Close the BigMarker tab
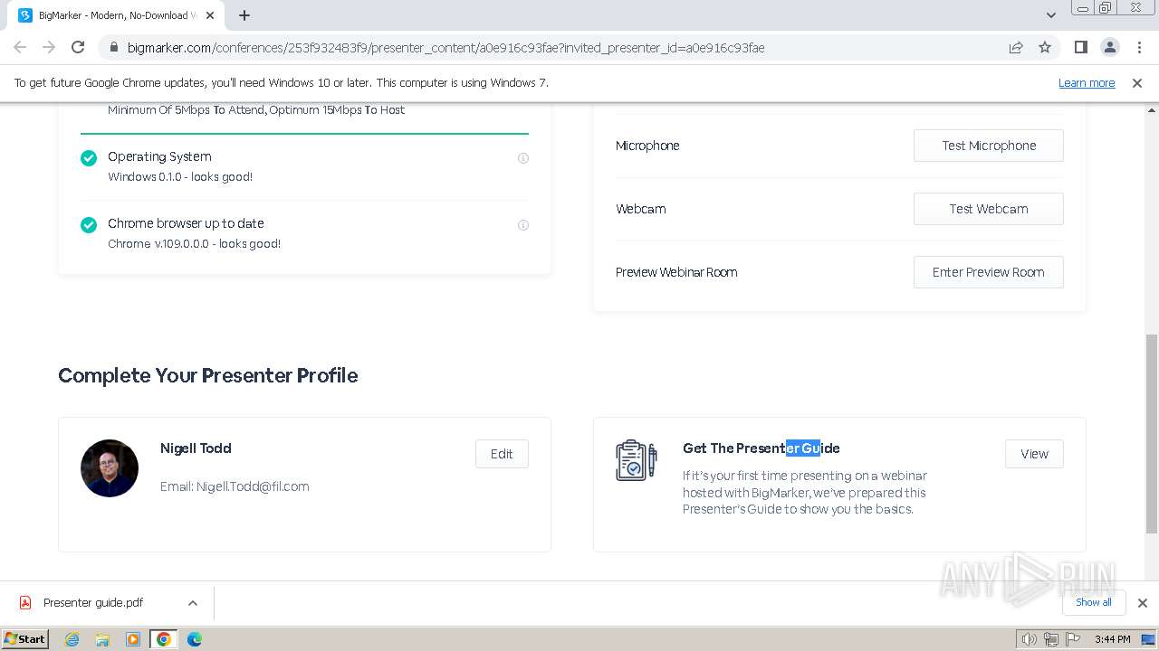1159x651 pixels. [211, 15]
